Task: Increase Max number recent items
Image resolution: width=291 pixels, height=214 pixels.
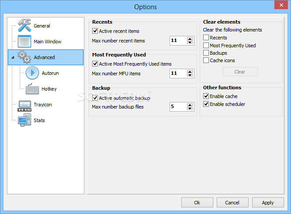Action: [x=190, y=39]
